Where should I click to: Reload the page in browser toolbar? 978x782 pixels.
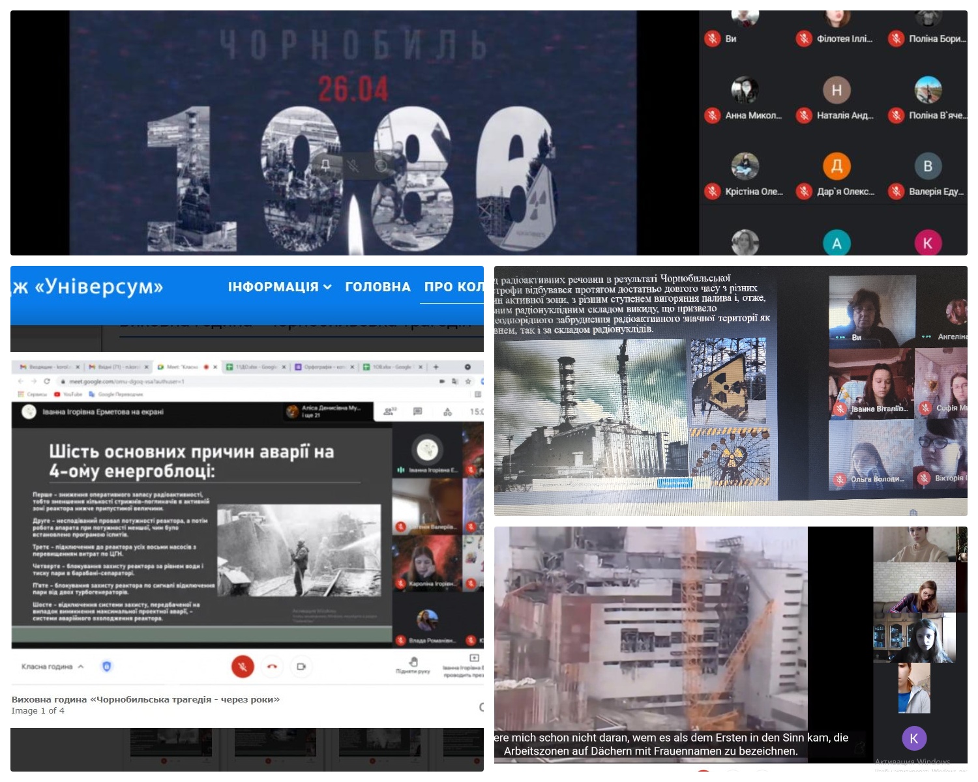point(47,381)
